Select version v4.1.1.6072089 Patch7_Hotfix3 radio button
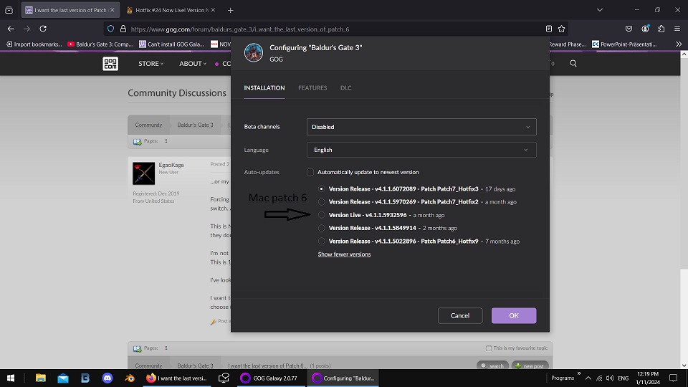Viewport: 688px width, 387px height. (x=322, y=189)
